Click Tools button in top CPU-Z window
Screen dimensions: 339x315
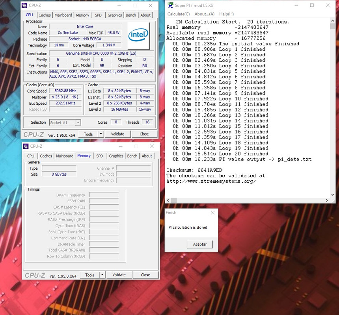tap(88, 134)
